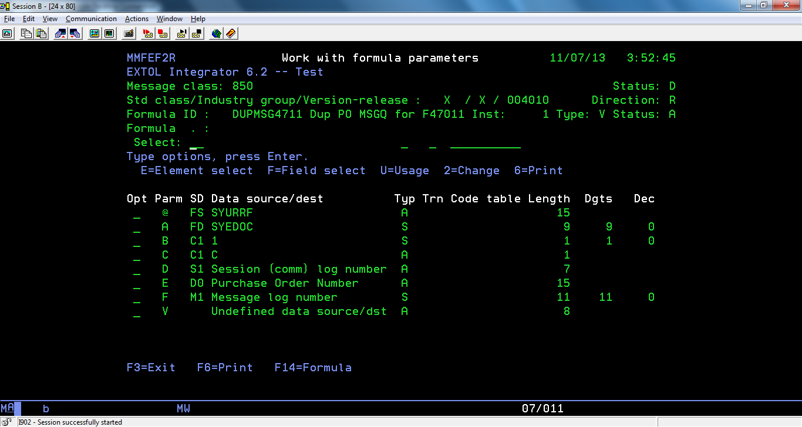Open the Edit menu
The height and width of the screenshot is (427, 802).
coord(29,19)
